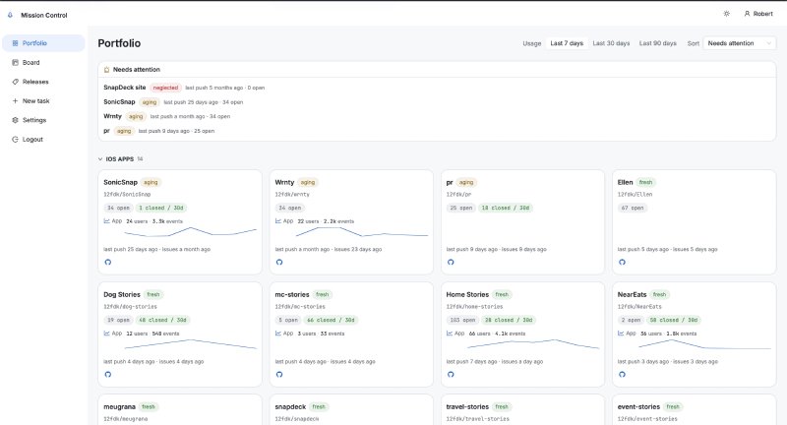Click the Settings gear icon in sidebar
The height and width of the screenshot is (425, 787).
15,120
